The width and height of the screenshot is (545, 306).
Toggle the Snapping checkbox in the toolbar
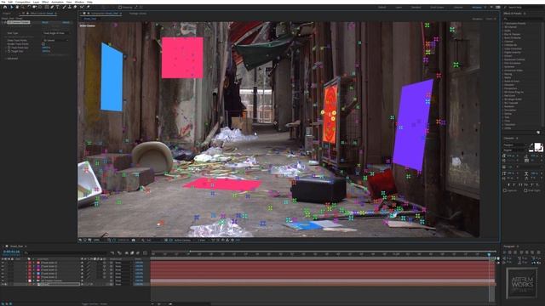pos(120,7)
